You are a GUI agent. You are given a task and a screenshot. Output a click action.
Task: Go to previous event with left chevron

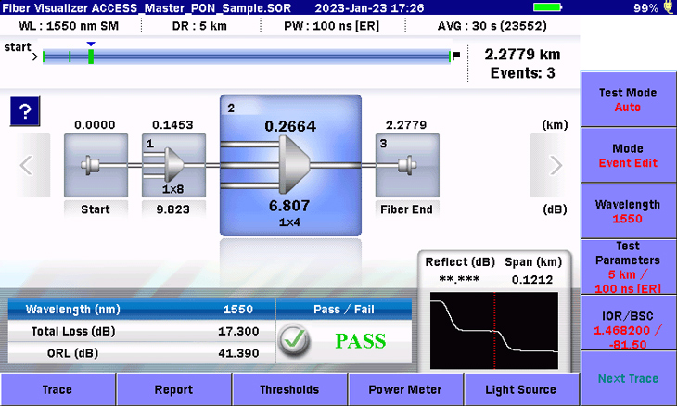[x=26, y=165]
